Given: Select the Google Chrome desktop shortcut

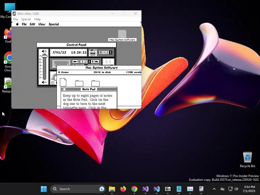Looking at the screenshot, I should click(x=8, y=62).
